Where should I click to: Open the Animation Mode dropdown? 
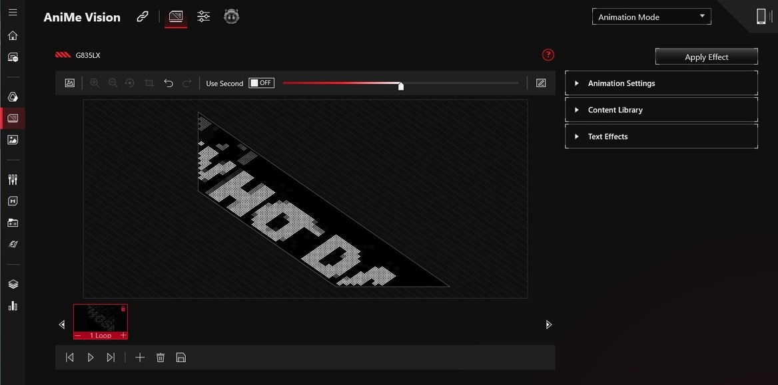(651, 17)
